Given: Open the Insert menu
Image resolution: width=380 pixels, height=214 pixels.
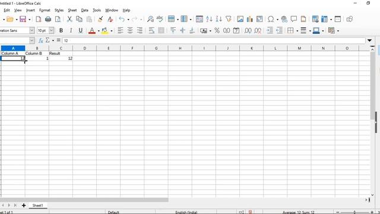Looking at the screenshot, I should click(30, 10).
